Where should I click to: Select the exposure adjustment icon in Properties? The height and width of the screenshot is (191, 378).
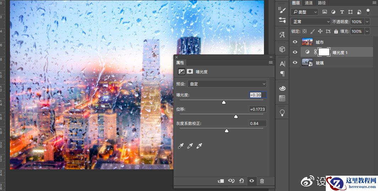181,71
